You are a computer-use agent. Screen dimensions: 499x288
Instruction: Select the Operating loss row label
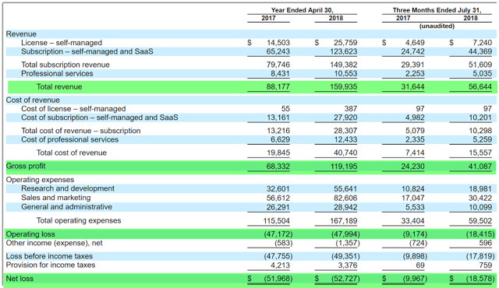pos(30,234)
